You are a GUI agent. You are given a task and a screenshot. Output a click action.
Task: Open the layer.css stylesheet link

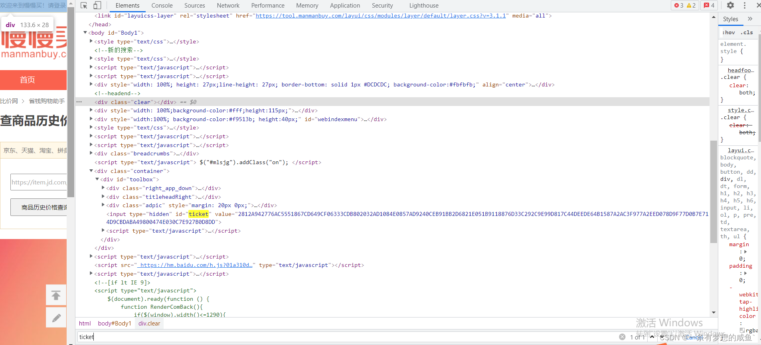coord(381,16)
